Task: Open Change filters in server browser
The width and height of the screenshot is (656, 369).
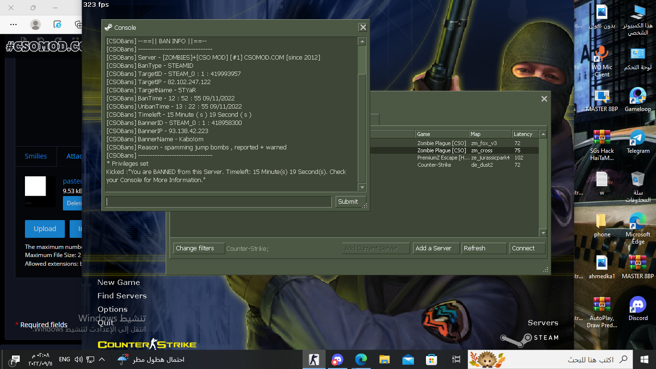Action: point(199,248)
